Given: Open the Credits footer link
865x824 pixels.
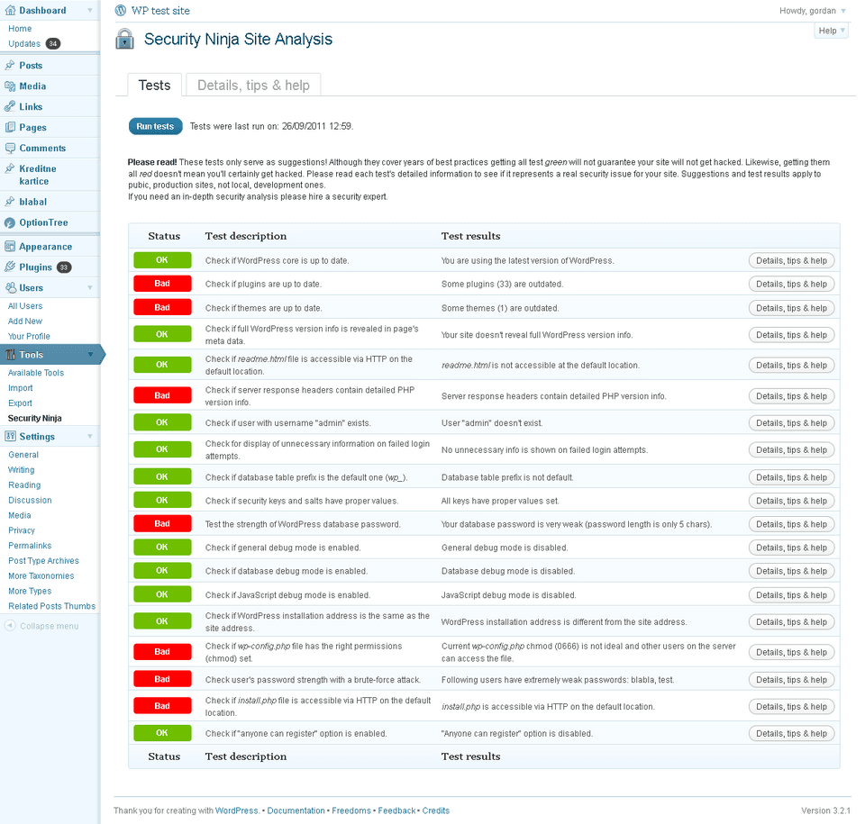Looking at the screenshot, I should (436, 810).
